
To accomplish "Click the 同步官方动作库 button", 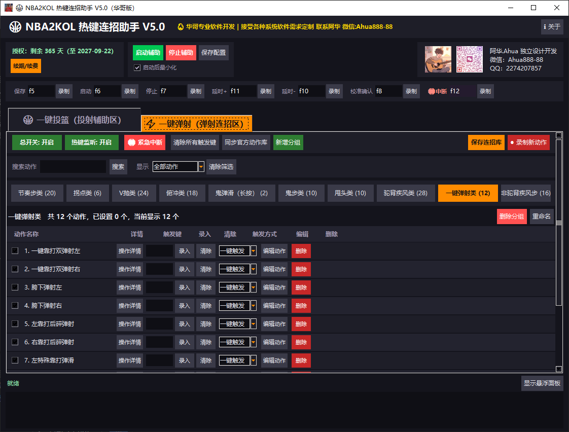I will click(x=245, y=142).
